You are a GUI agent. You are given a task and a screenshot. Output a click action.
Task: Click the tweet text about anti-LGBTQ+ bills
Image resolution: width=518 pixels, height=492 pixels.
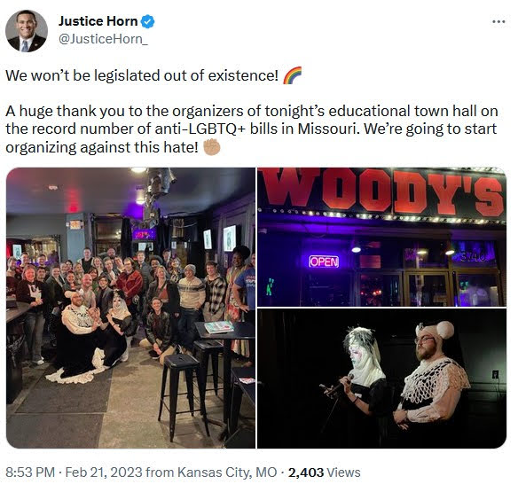pyautogui.click(x=252, y=129)
